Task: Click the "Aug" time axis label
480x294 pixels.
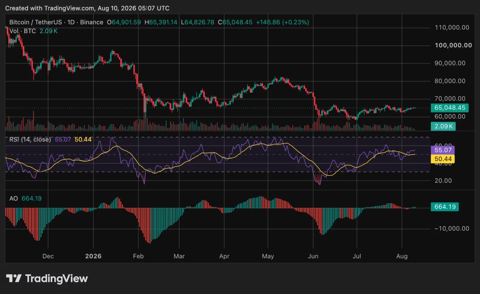Action: tap(402, 256)
